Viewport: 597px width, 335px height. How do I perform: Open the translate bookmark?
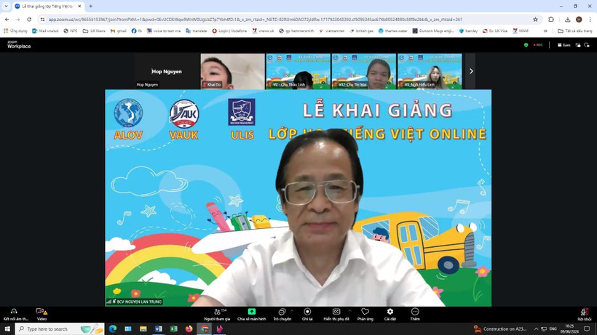click(197, 31)
